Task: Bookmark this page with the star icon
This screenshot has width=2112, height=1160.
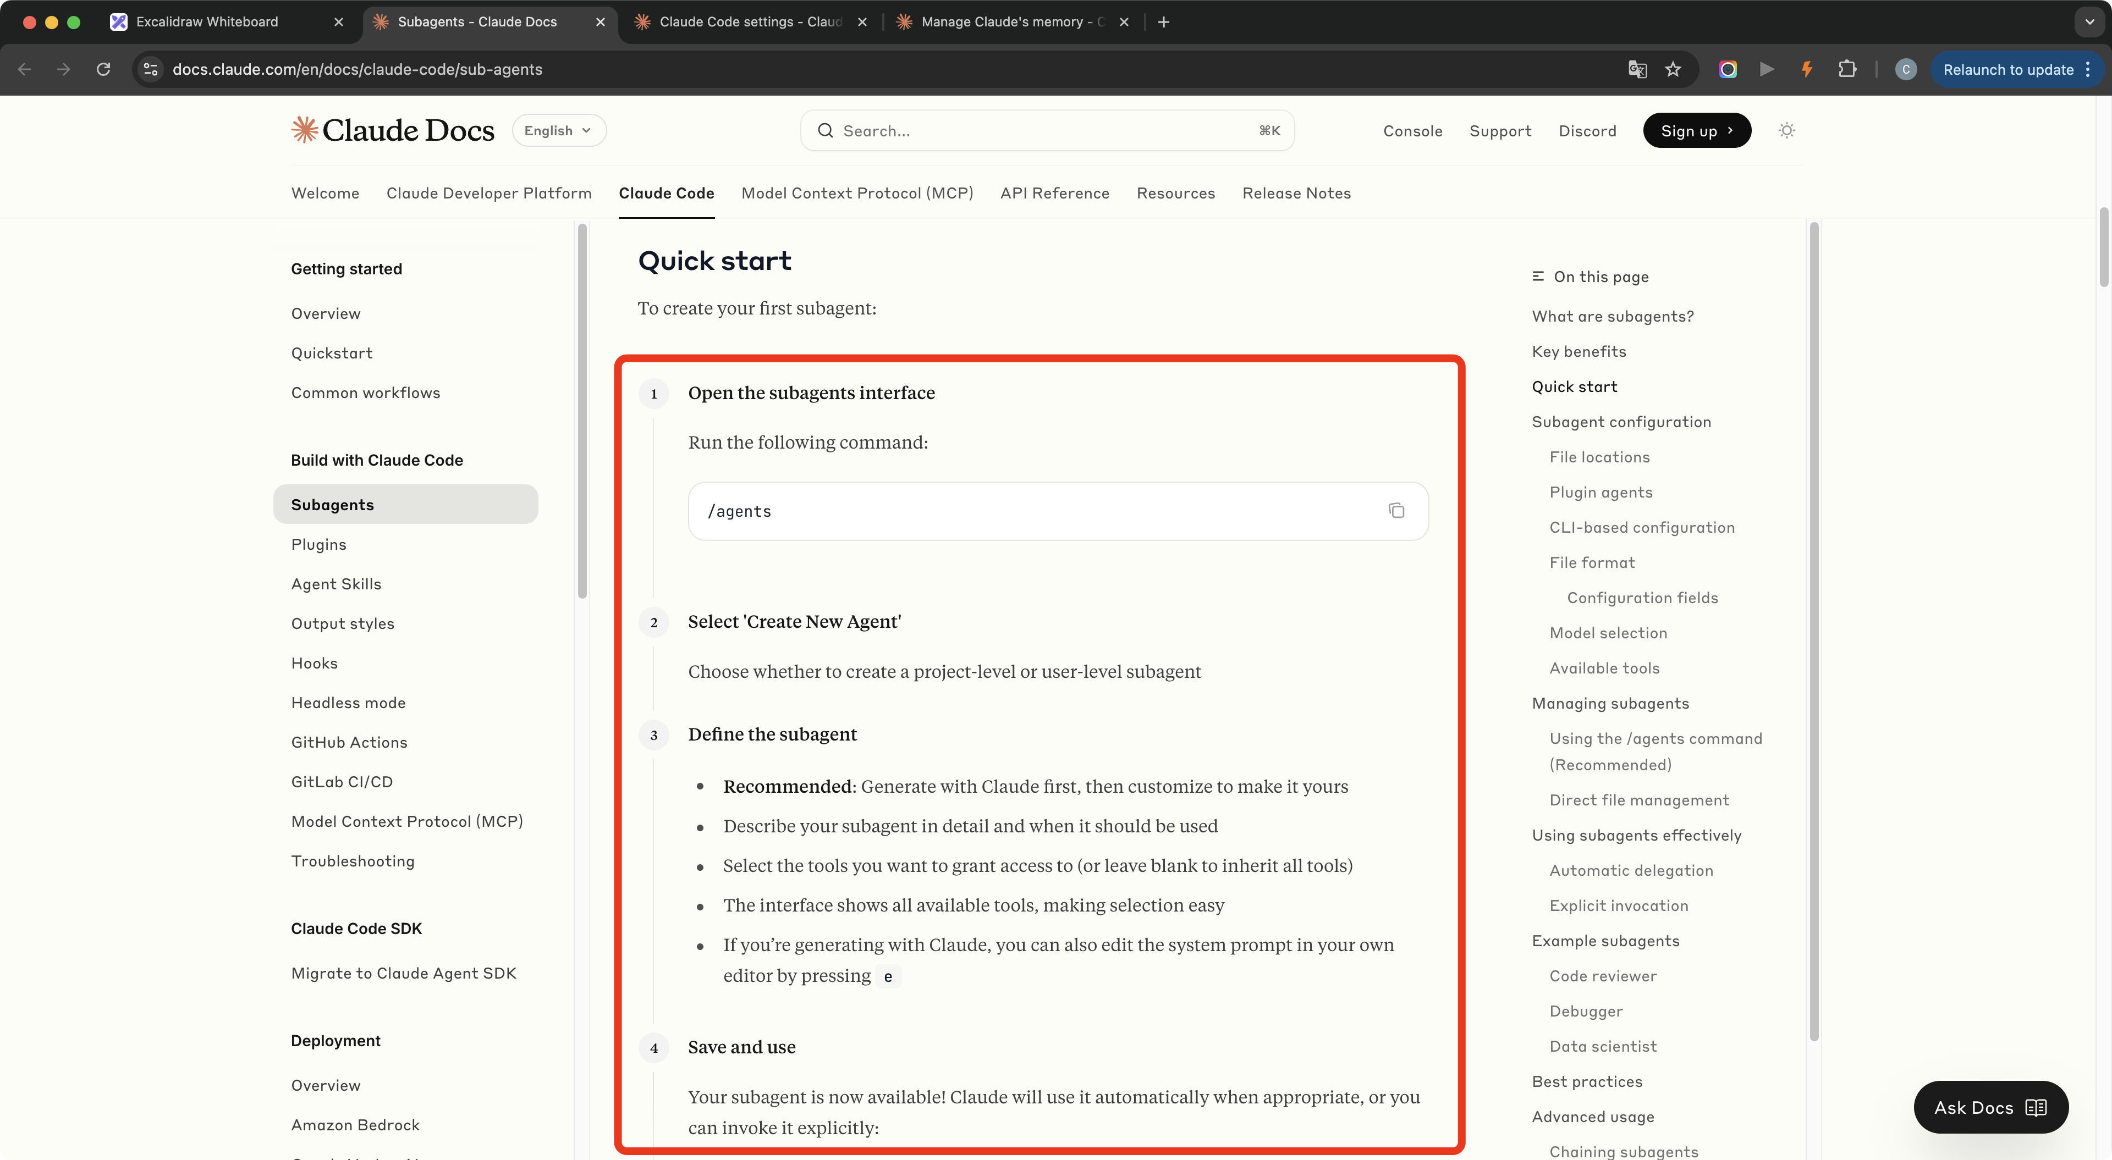Action: click(x=1673, y=70)
